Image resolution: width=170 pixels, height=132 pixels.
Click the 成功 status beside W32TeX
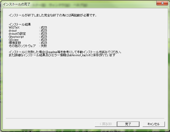coord(44,28)
